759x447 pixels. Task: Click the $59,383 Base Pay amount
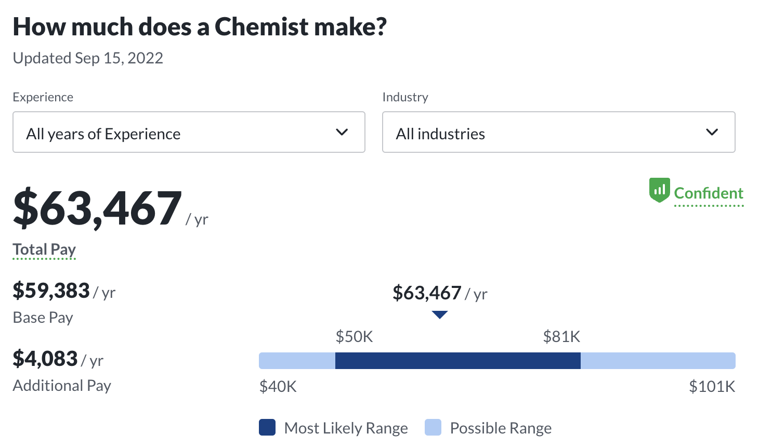(51, 291)
